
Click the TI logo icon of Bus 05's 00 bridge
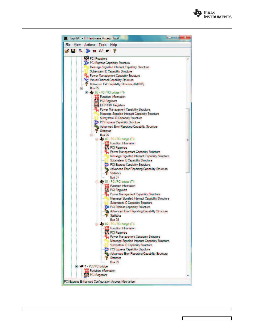coord(92,92)
